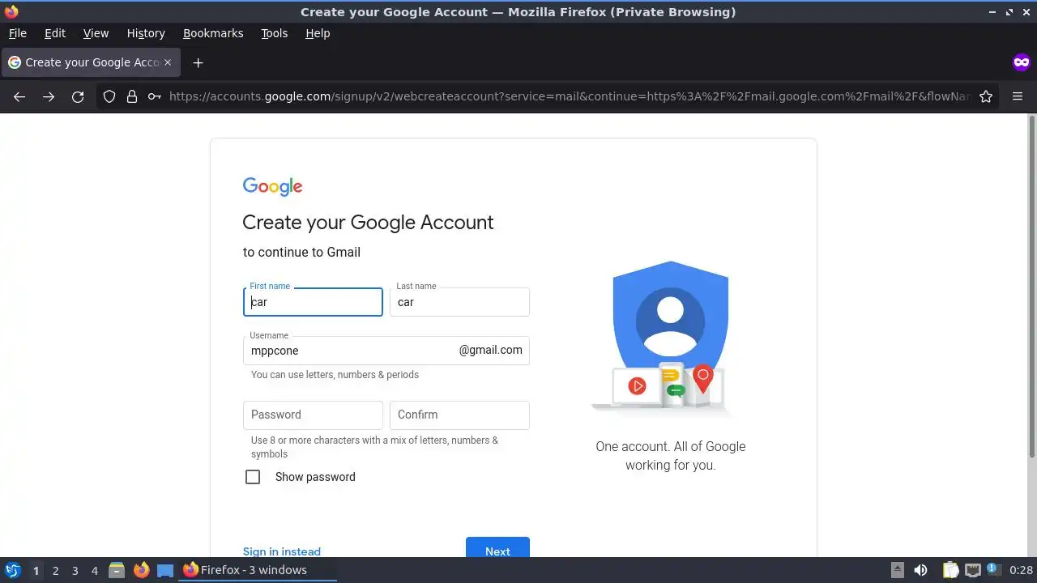
Task: Click the private browsing mask icon
Action: coord(1021,62)
